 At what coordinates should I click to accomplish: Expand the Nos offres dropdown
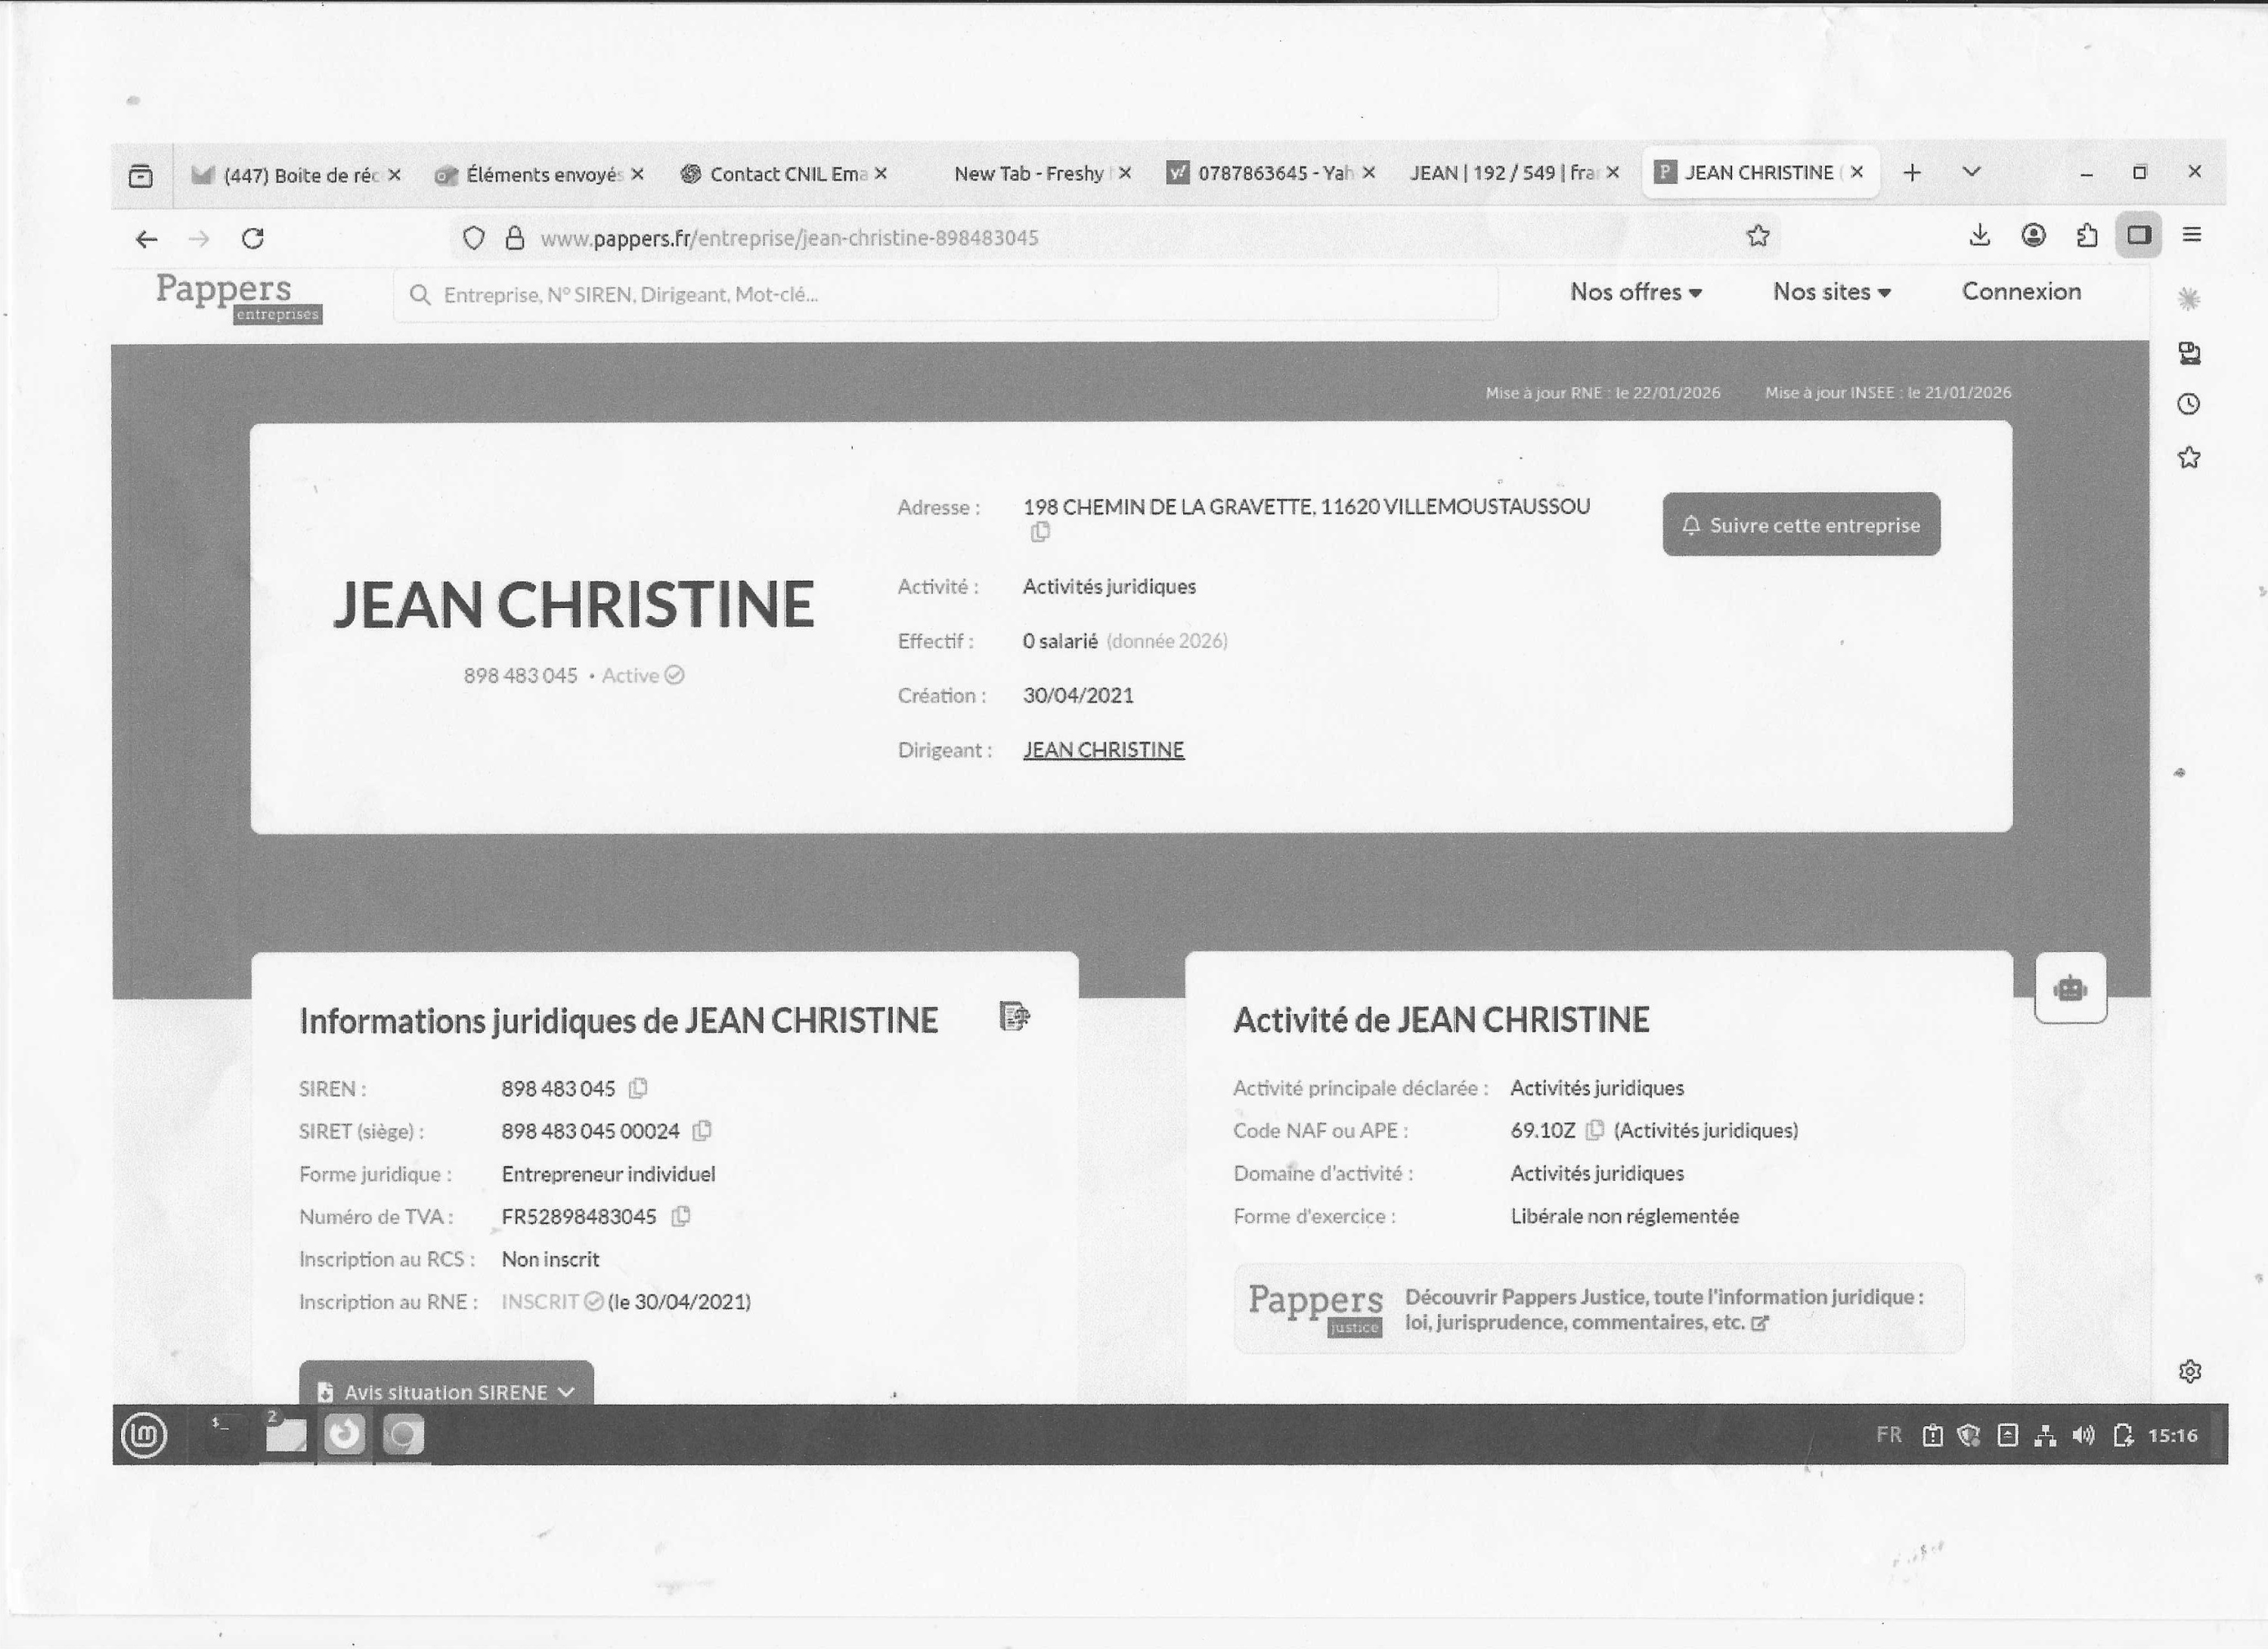tap(1635, 292)
